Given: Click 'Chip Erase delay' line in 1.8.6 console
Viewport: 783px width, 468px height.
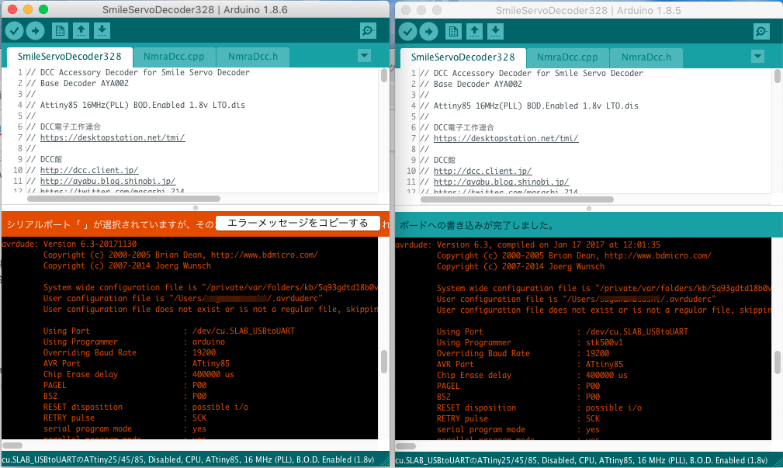Looking at the screenshot, I should (138, 375).
